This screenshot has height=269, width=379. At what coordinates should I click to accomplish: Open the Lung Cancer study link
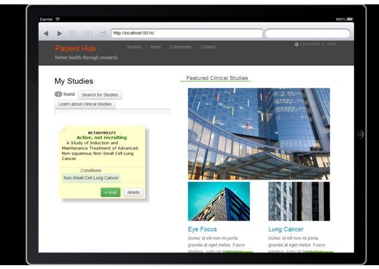coord(286,229)
